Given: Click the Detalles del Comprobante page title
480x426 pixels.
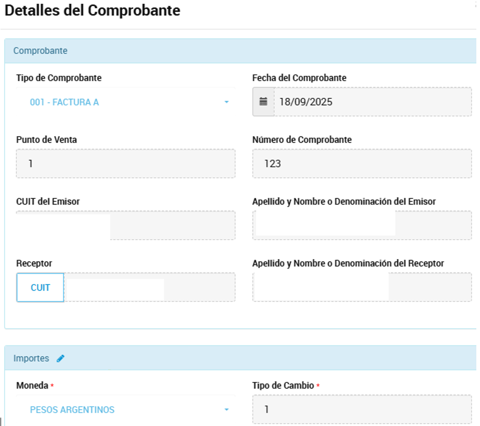Looking at the screenshot, I should (92, 11).
